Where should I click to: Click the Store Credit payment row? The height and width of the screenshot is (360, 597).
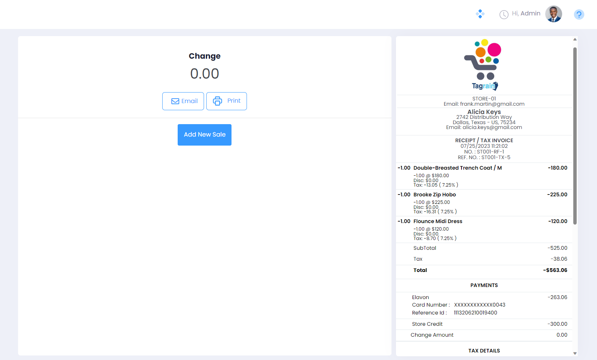(427, 324)
